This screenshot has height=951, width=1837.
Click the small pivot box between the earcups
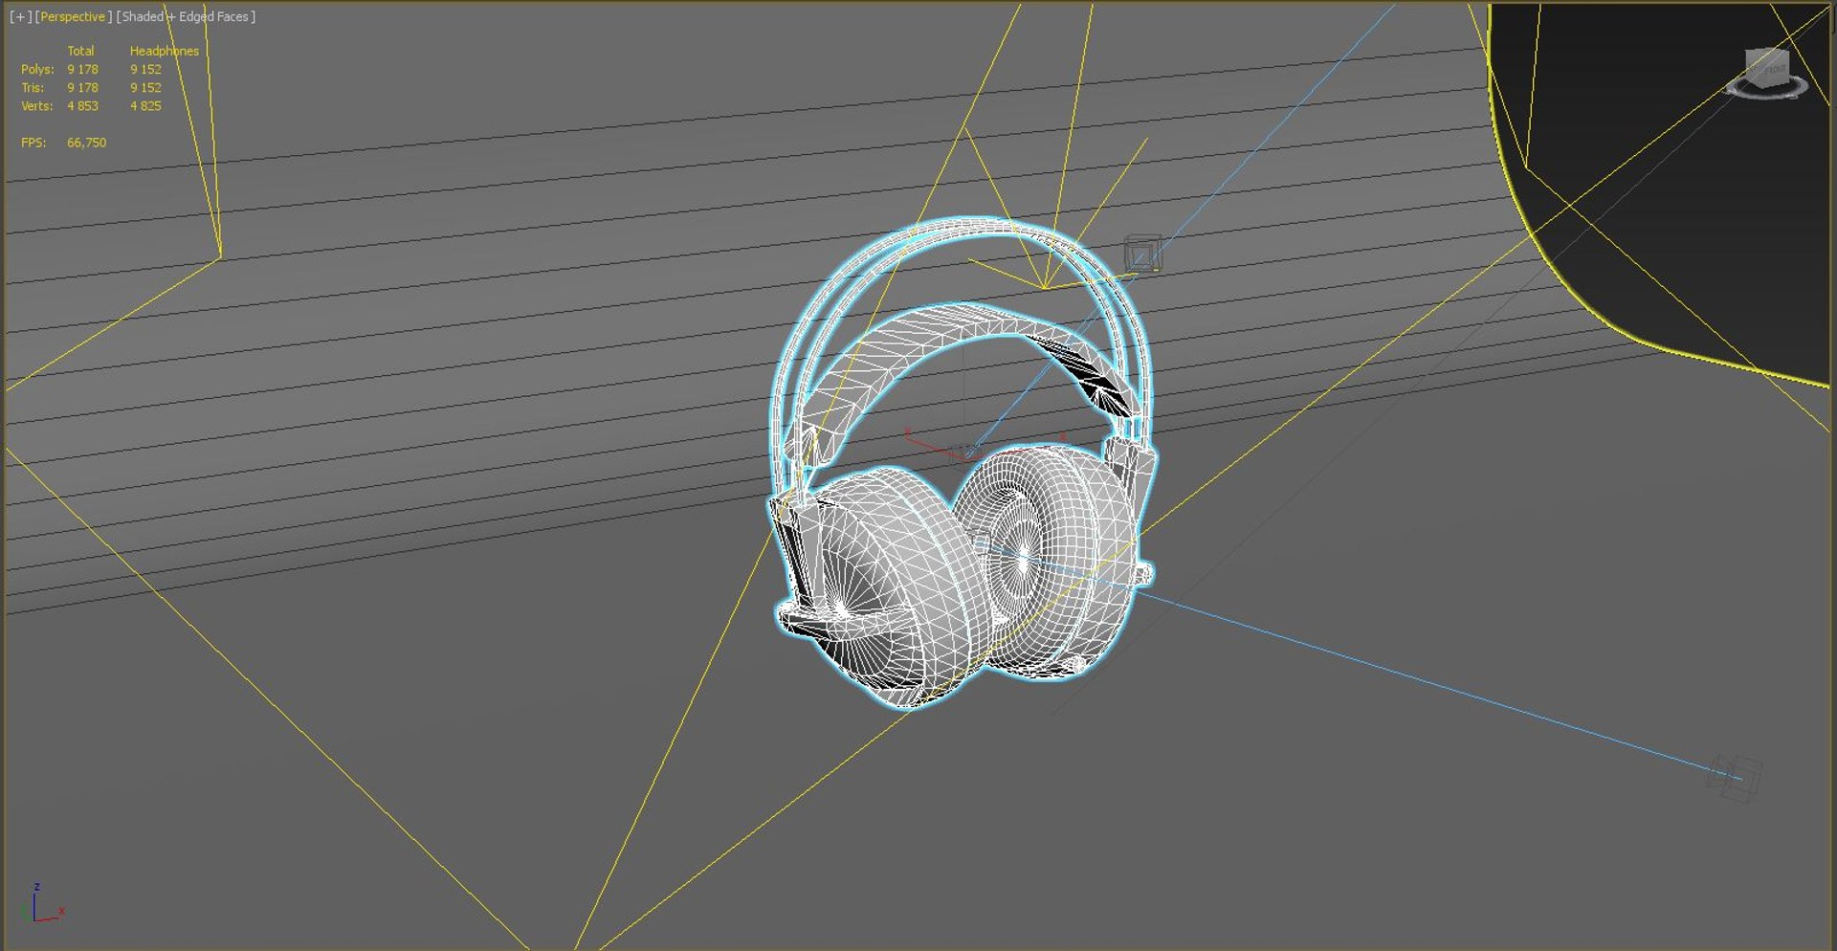click(969, 451)
